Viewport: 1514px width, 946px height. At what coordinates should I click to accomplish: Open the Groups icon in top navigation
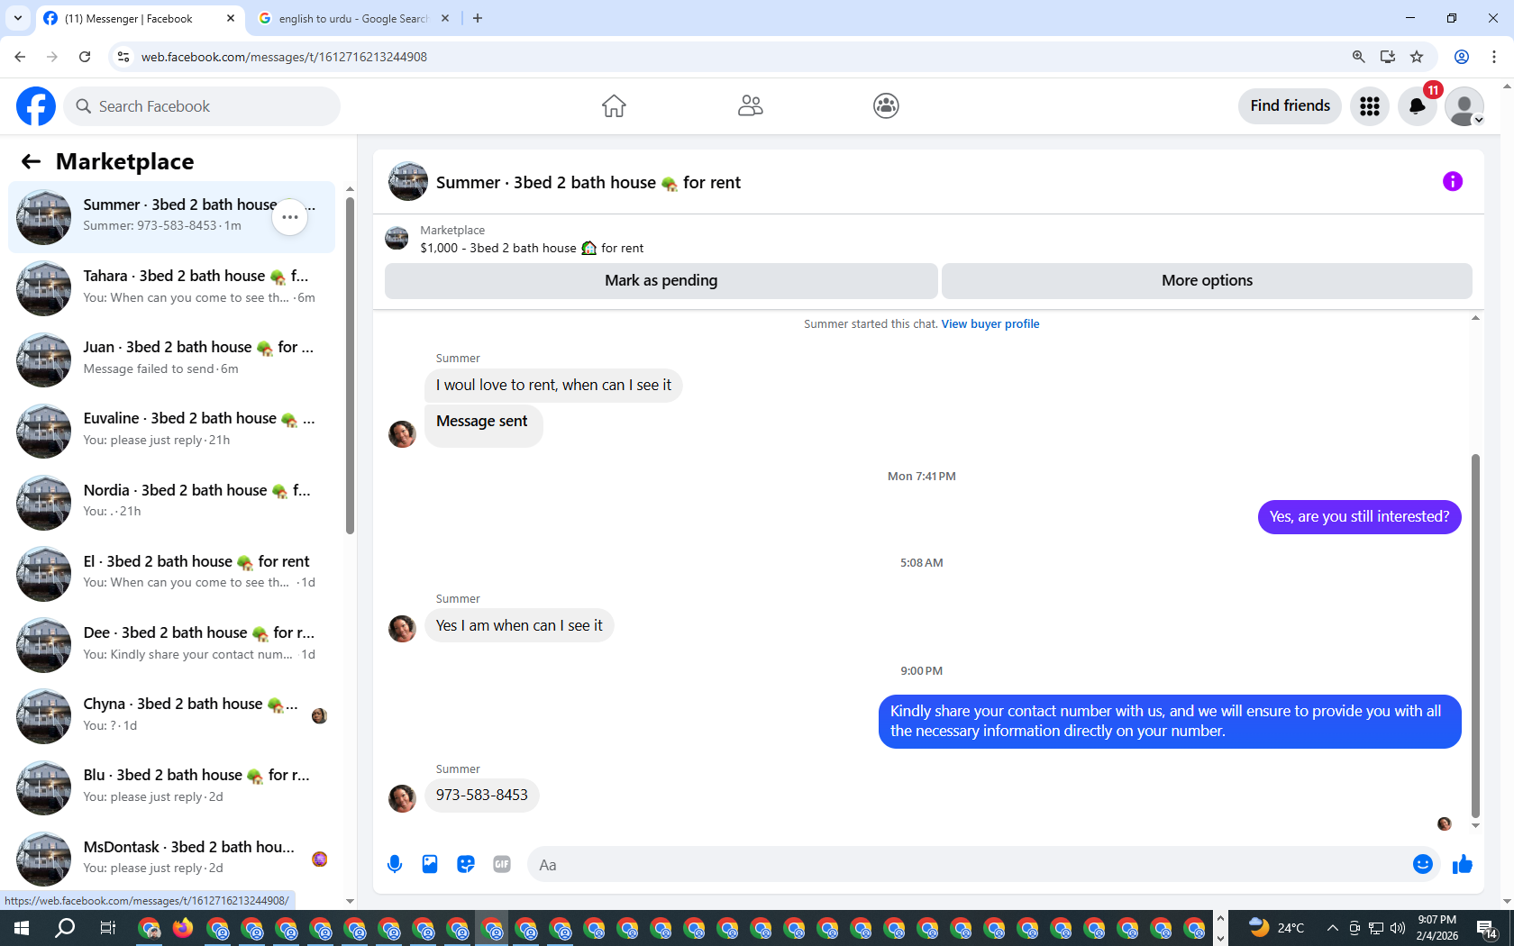click(886, 106)
